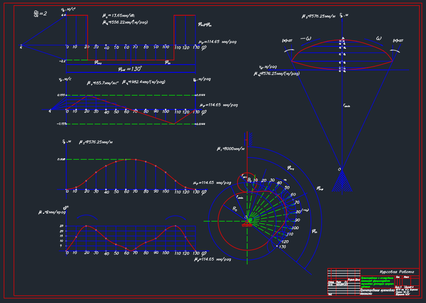The width and height of the screenshot is (426, 303).
Task: Click the a, м/с² acceleration axis label
Action: tap(68, 10)
